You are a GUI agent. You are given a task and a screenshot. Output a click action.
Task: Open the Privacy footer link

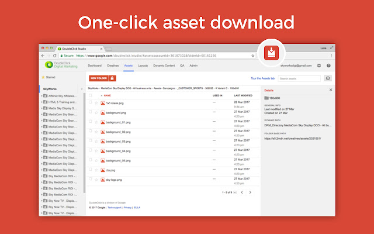pyautogui.click(x=127, y=208)
